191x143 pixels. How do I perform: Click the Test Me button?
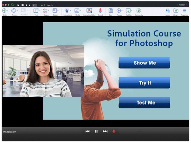tap(144, 103)
